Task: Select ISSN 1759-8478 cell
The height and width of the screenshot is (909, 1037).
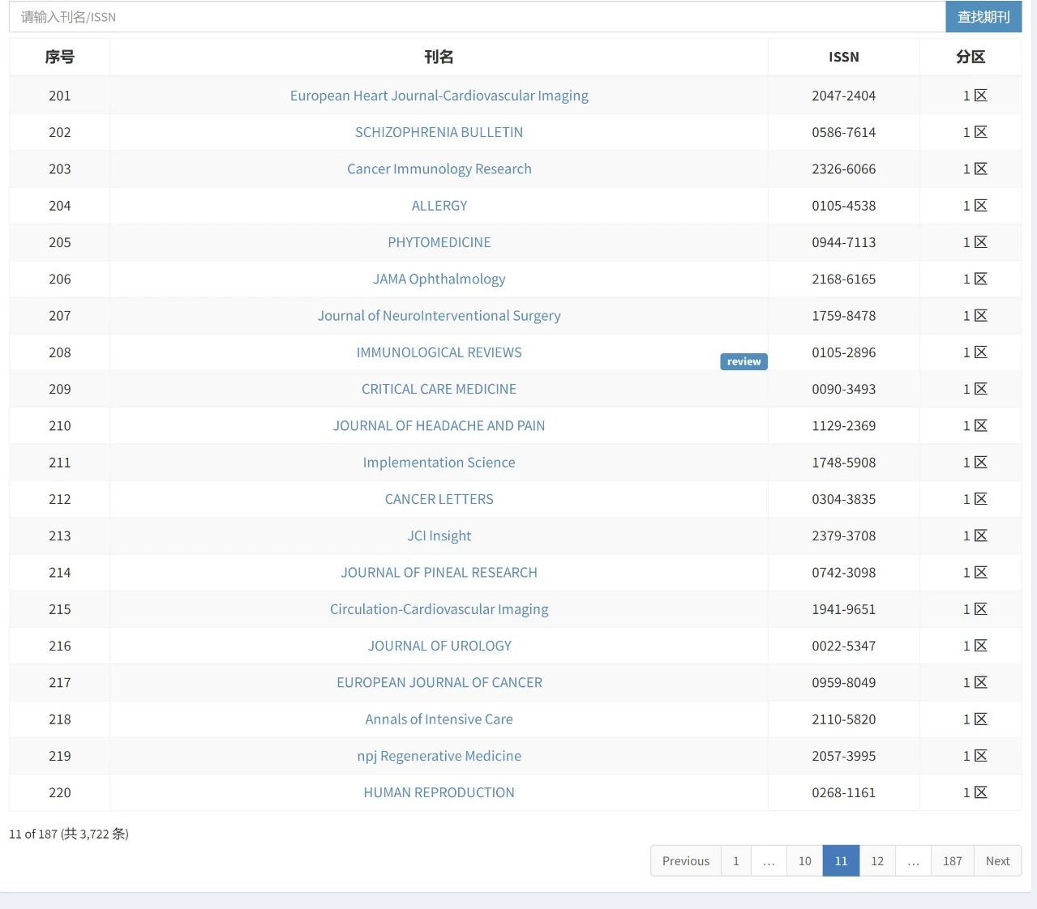Action: tap(844, 315)
